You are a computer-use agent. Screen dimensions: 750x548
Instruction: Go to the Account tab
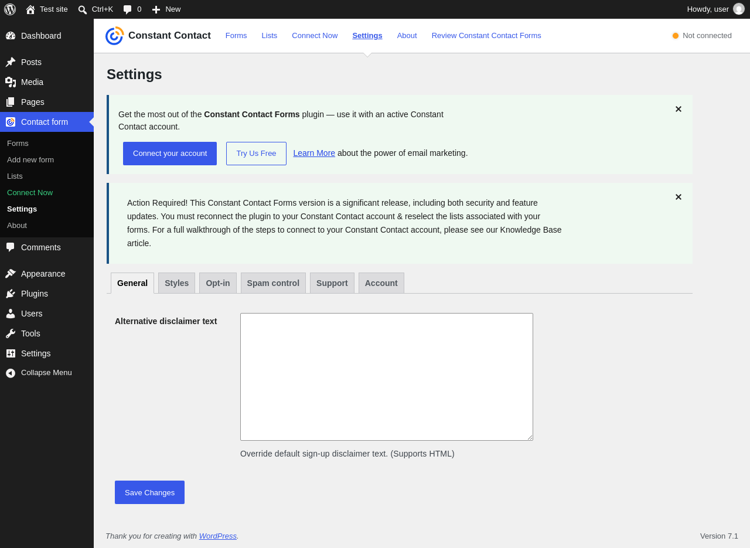pos(381,283)
